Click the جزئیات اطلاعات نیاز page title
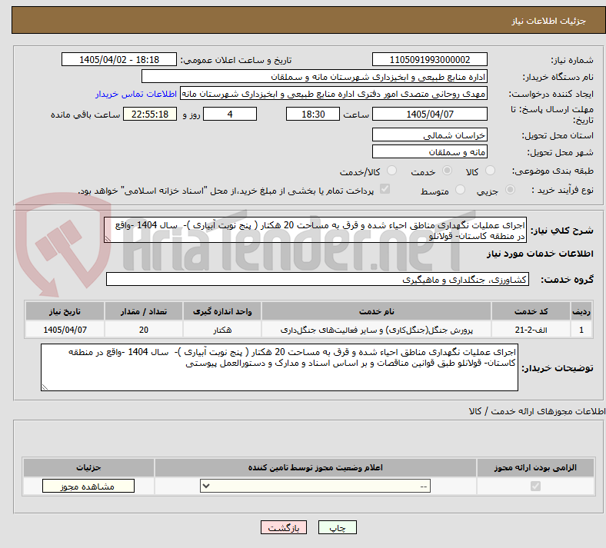Viewport: 606px width, 548px height. (x=548, y=21)
